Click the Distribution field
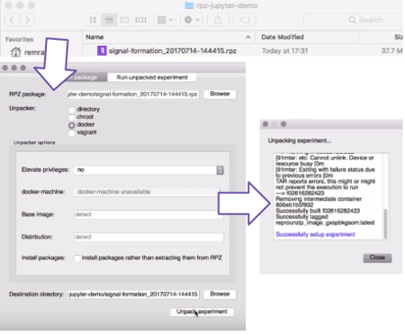Image resolution: width=405 pixels, height=335 pixels. [x=148, y=237]
